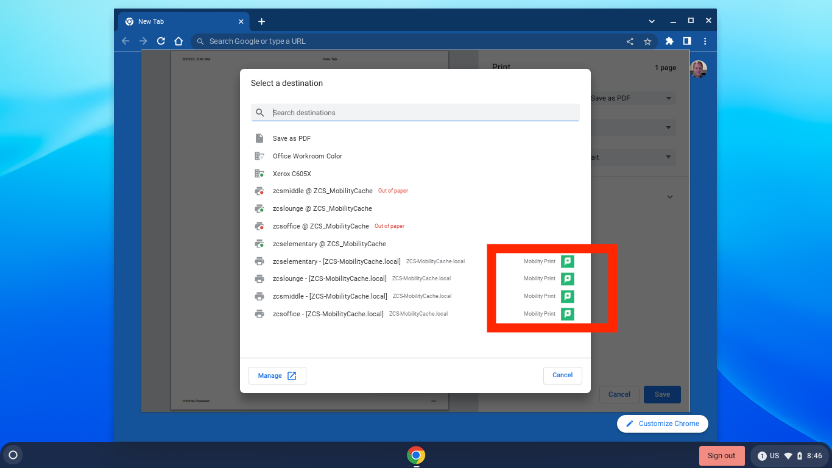
Task: Click Mobility Print green icon on zcsoffice row
Action: pyautogui.click(x=568, y=314)
